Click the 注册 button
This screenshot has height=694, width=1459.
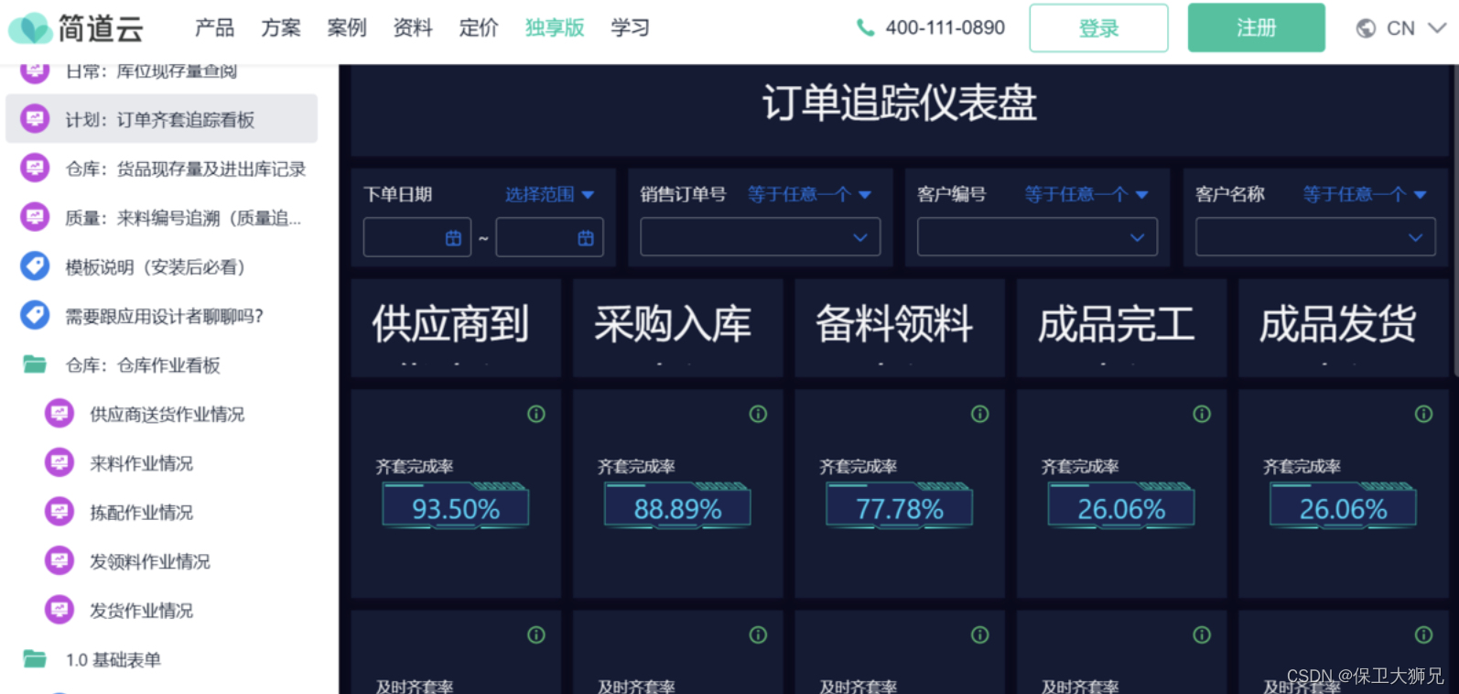point(1256,27)
